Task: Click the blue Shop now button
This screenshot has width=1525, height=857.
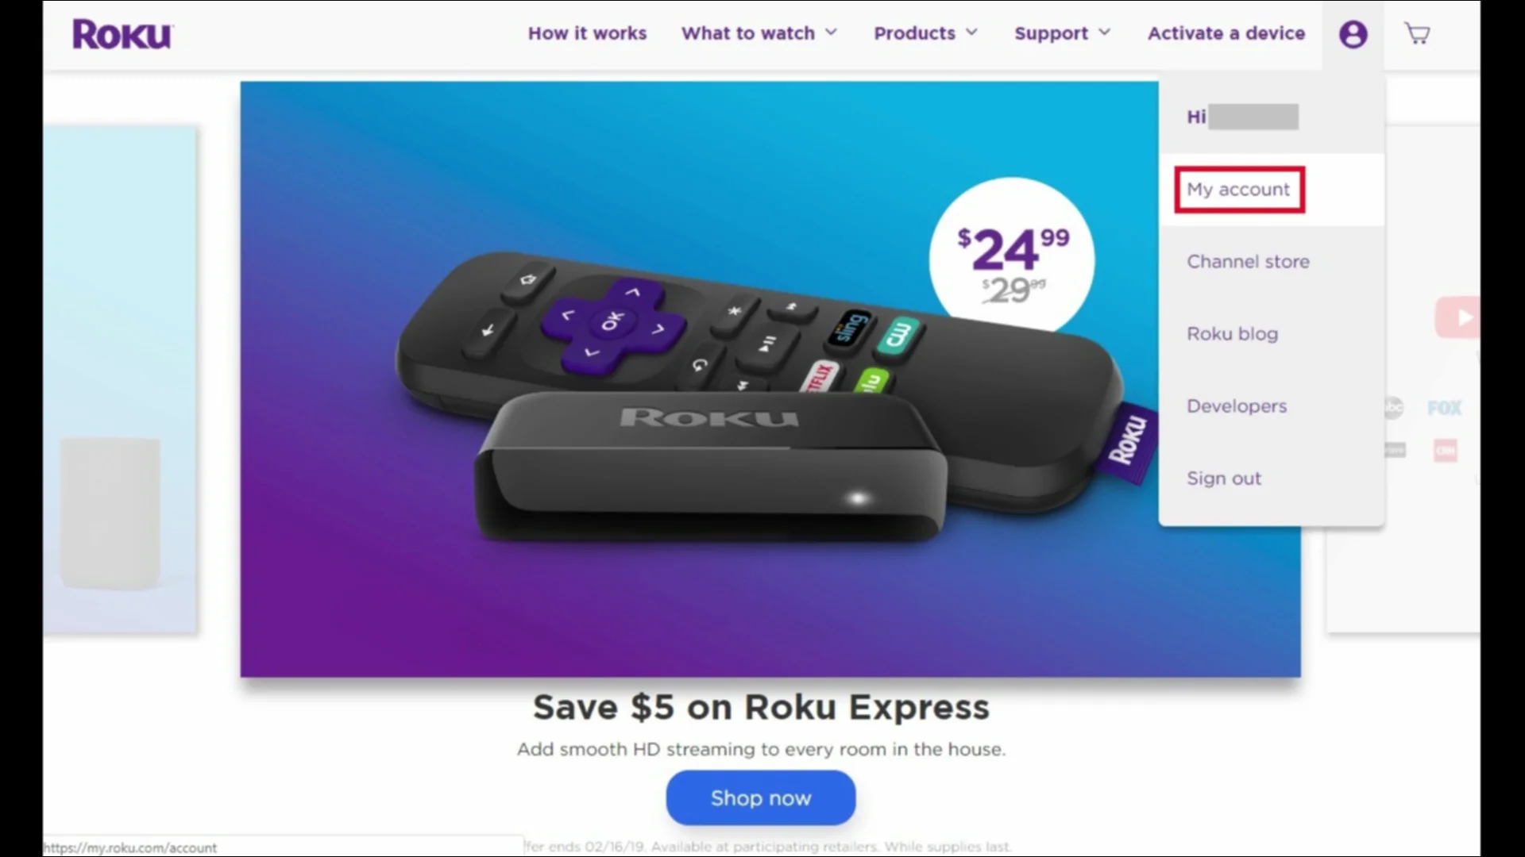Action: [760, 797]
